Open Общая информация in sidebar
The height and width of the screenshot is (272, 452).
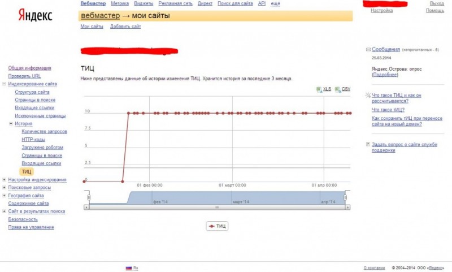(29, 68)
